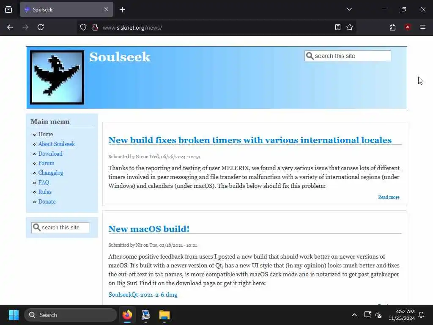Select the Soulseek browser tab
Viewport: 433px width, 325px height.
(66, 9)
